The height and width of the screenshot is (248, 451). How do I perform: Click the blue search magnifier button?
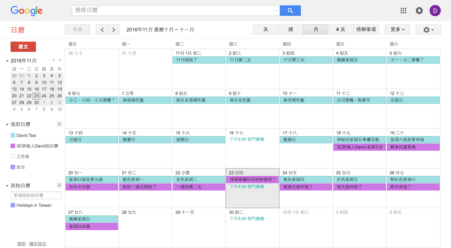(290, 10)
